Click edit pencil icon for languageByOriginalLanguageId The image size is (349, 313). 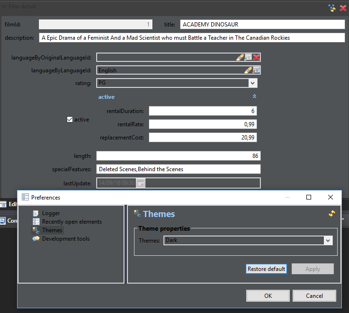click(x=241, y=57)
